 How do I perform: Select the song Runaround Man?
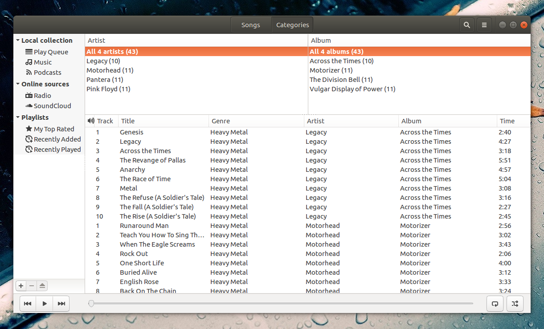coord(308,226)
